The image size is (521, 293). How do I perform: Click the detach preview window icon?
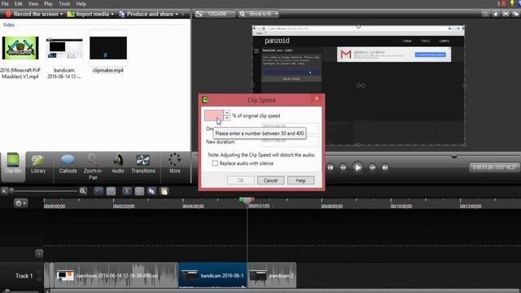pos(515,14)
